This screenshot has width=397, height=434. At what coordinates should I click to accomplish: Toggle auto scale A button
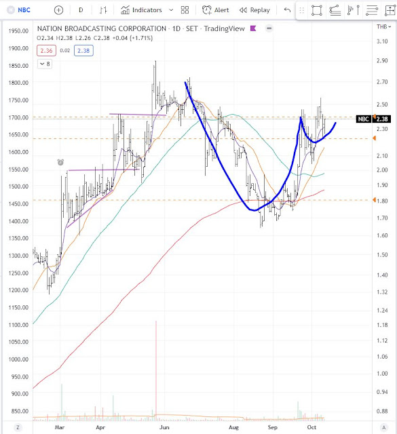click(383, 427)
